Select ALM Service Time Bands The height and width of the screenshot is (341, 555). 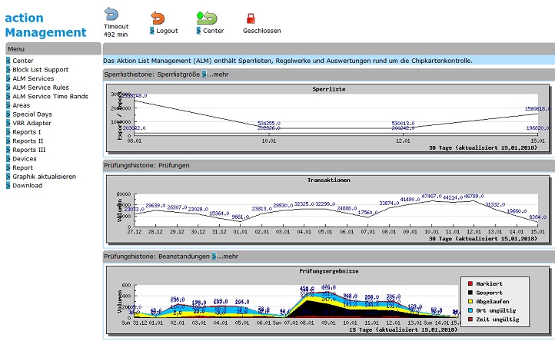[50, 96]
